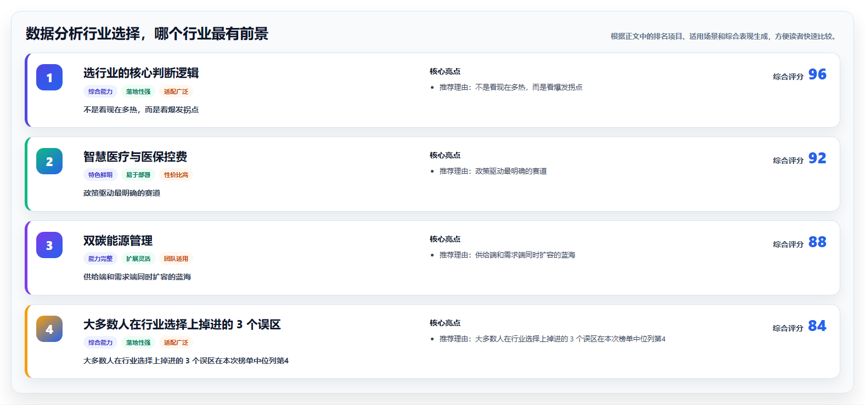Click the page heading 数据分析行业选择，哪个行业最有前景
The height and width of the screenshot is (405, 865).
[147, 34]
